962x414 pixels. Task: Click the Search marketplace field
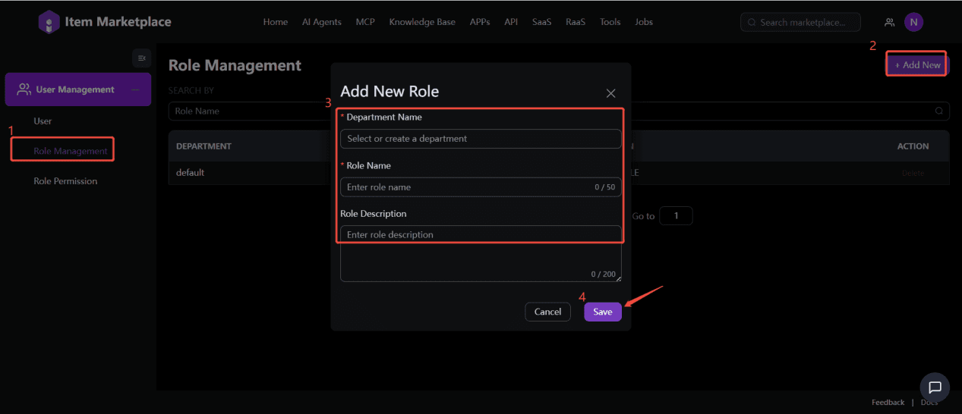(x=802, y=22)
